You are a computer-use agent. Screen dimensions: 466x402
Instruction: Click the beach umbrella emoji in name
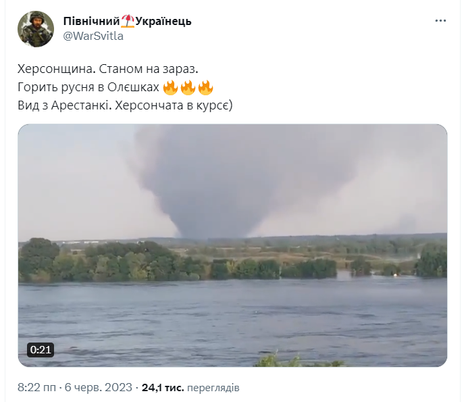coord(128,21)
